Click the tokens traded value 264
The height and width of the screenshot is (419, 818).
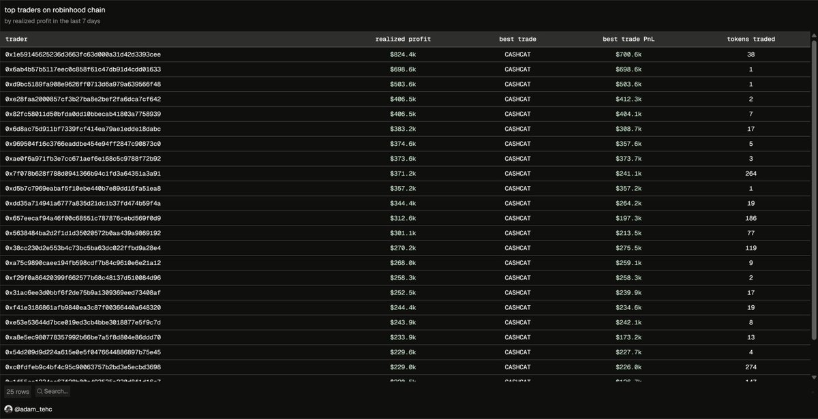[751, 174]
